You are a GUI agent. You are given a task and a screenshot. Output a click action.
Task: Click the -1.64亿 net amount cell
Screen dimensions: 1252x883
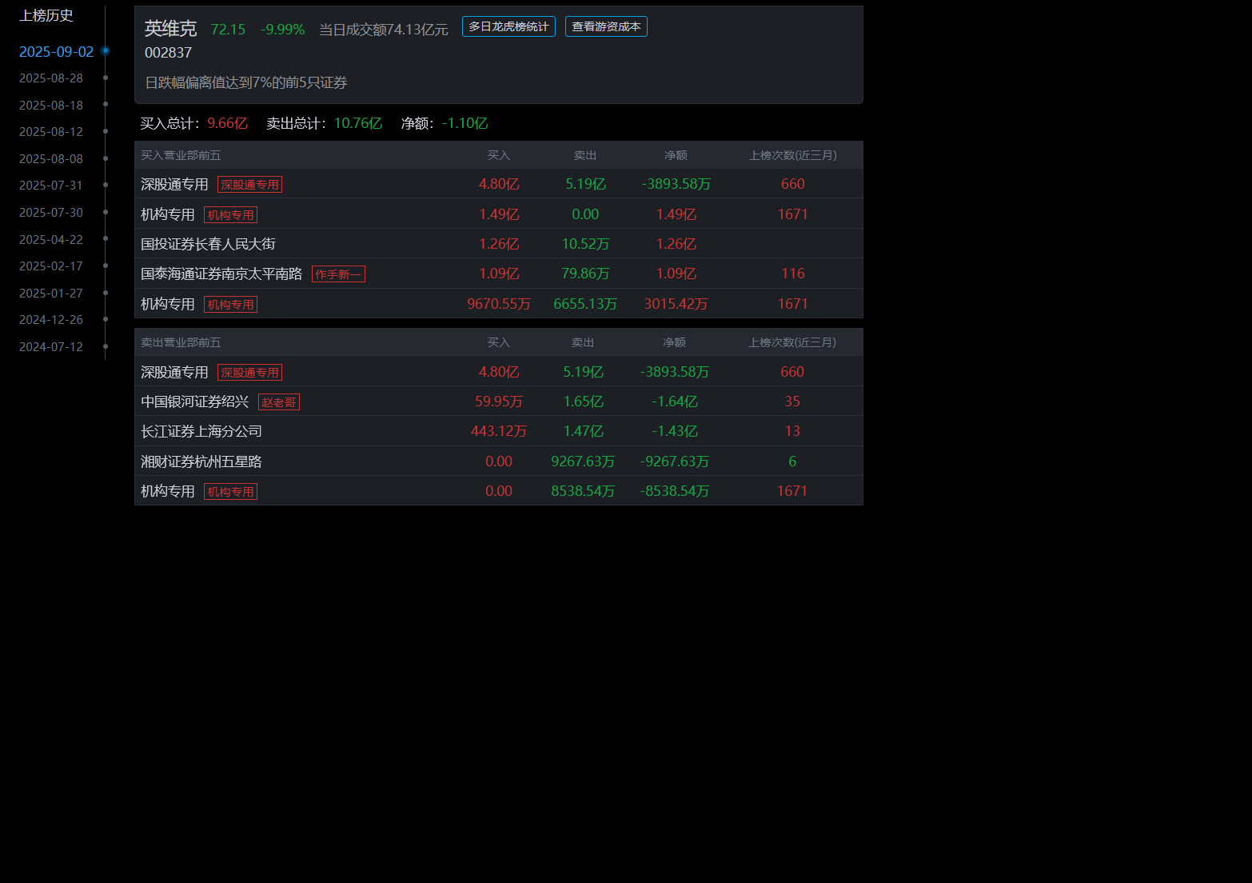point(675,402)
